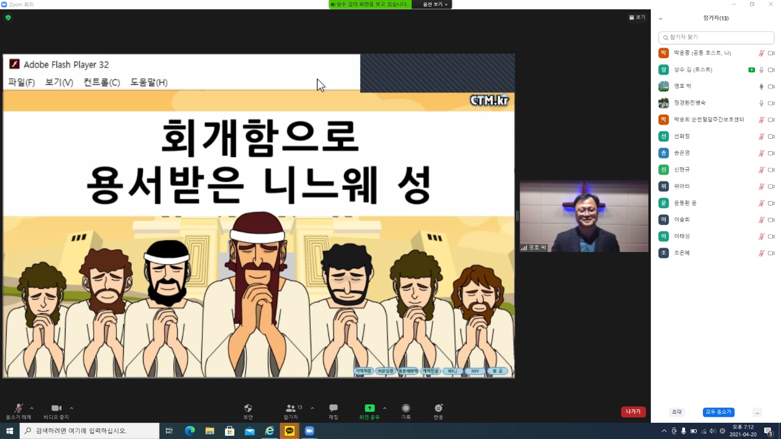The image size is (781, 439).
Task: Toggle muted mic for 박송희 순천밀알주간보호센터
Action: 761,120
